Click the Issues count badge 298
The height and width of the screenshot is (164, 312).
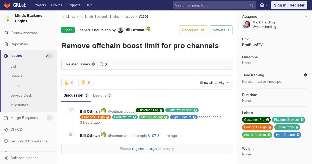pos(49,56)
